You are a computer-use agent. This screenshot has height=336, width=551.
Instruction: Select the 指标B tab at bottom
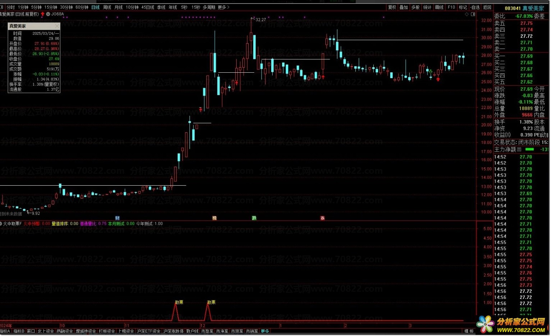coord(19,331)
